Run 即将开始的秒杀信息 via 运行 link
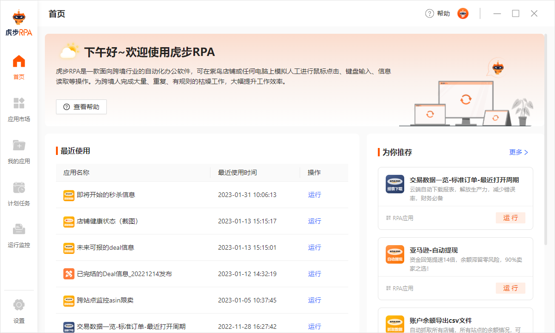 314,195
